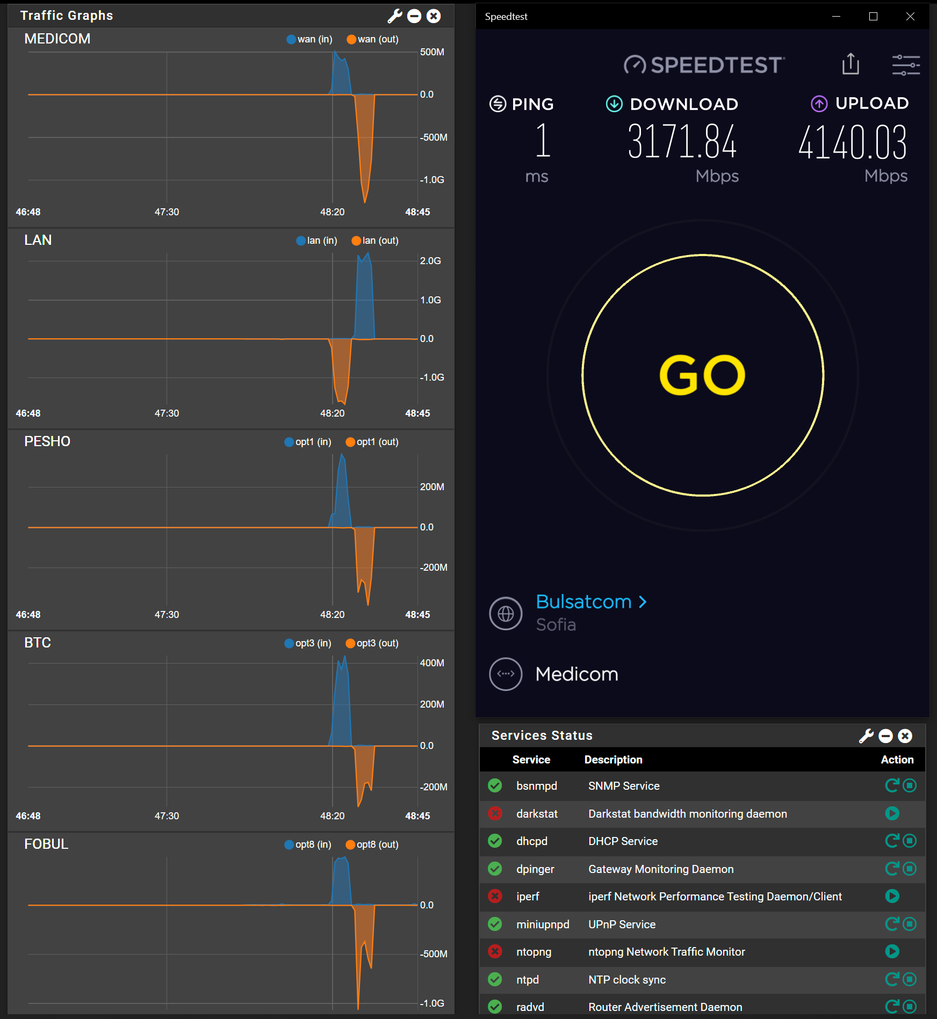The image size is (937, 1019).
Task: Open Services Status wrench settings
Action: pyautogui.click(x=866, y=736)
